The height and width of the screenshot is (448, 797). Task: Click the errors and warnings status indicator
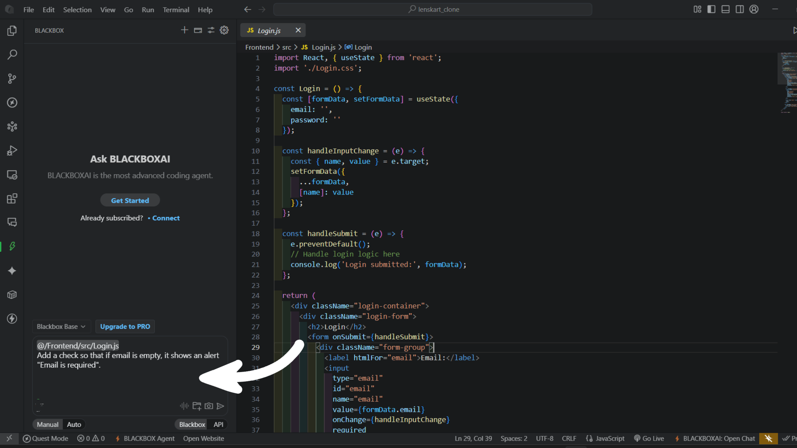[x=91, y=438]
